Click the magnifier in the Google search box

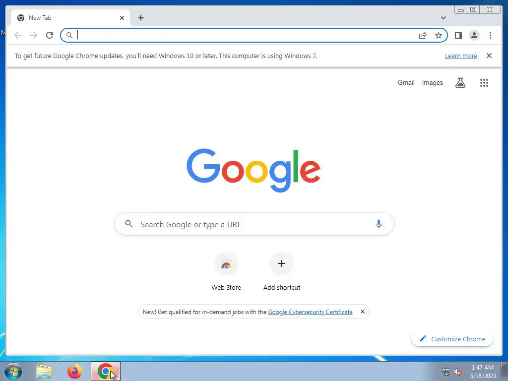click(128, 224)
